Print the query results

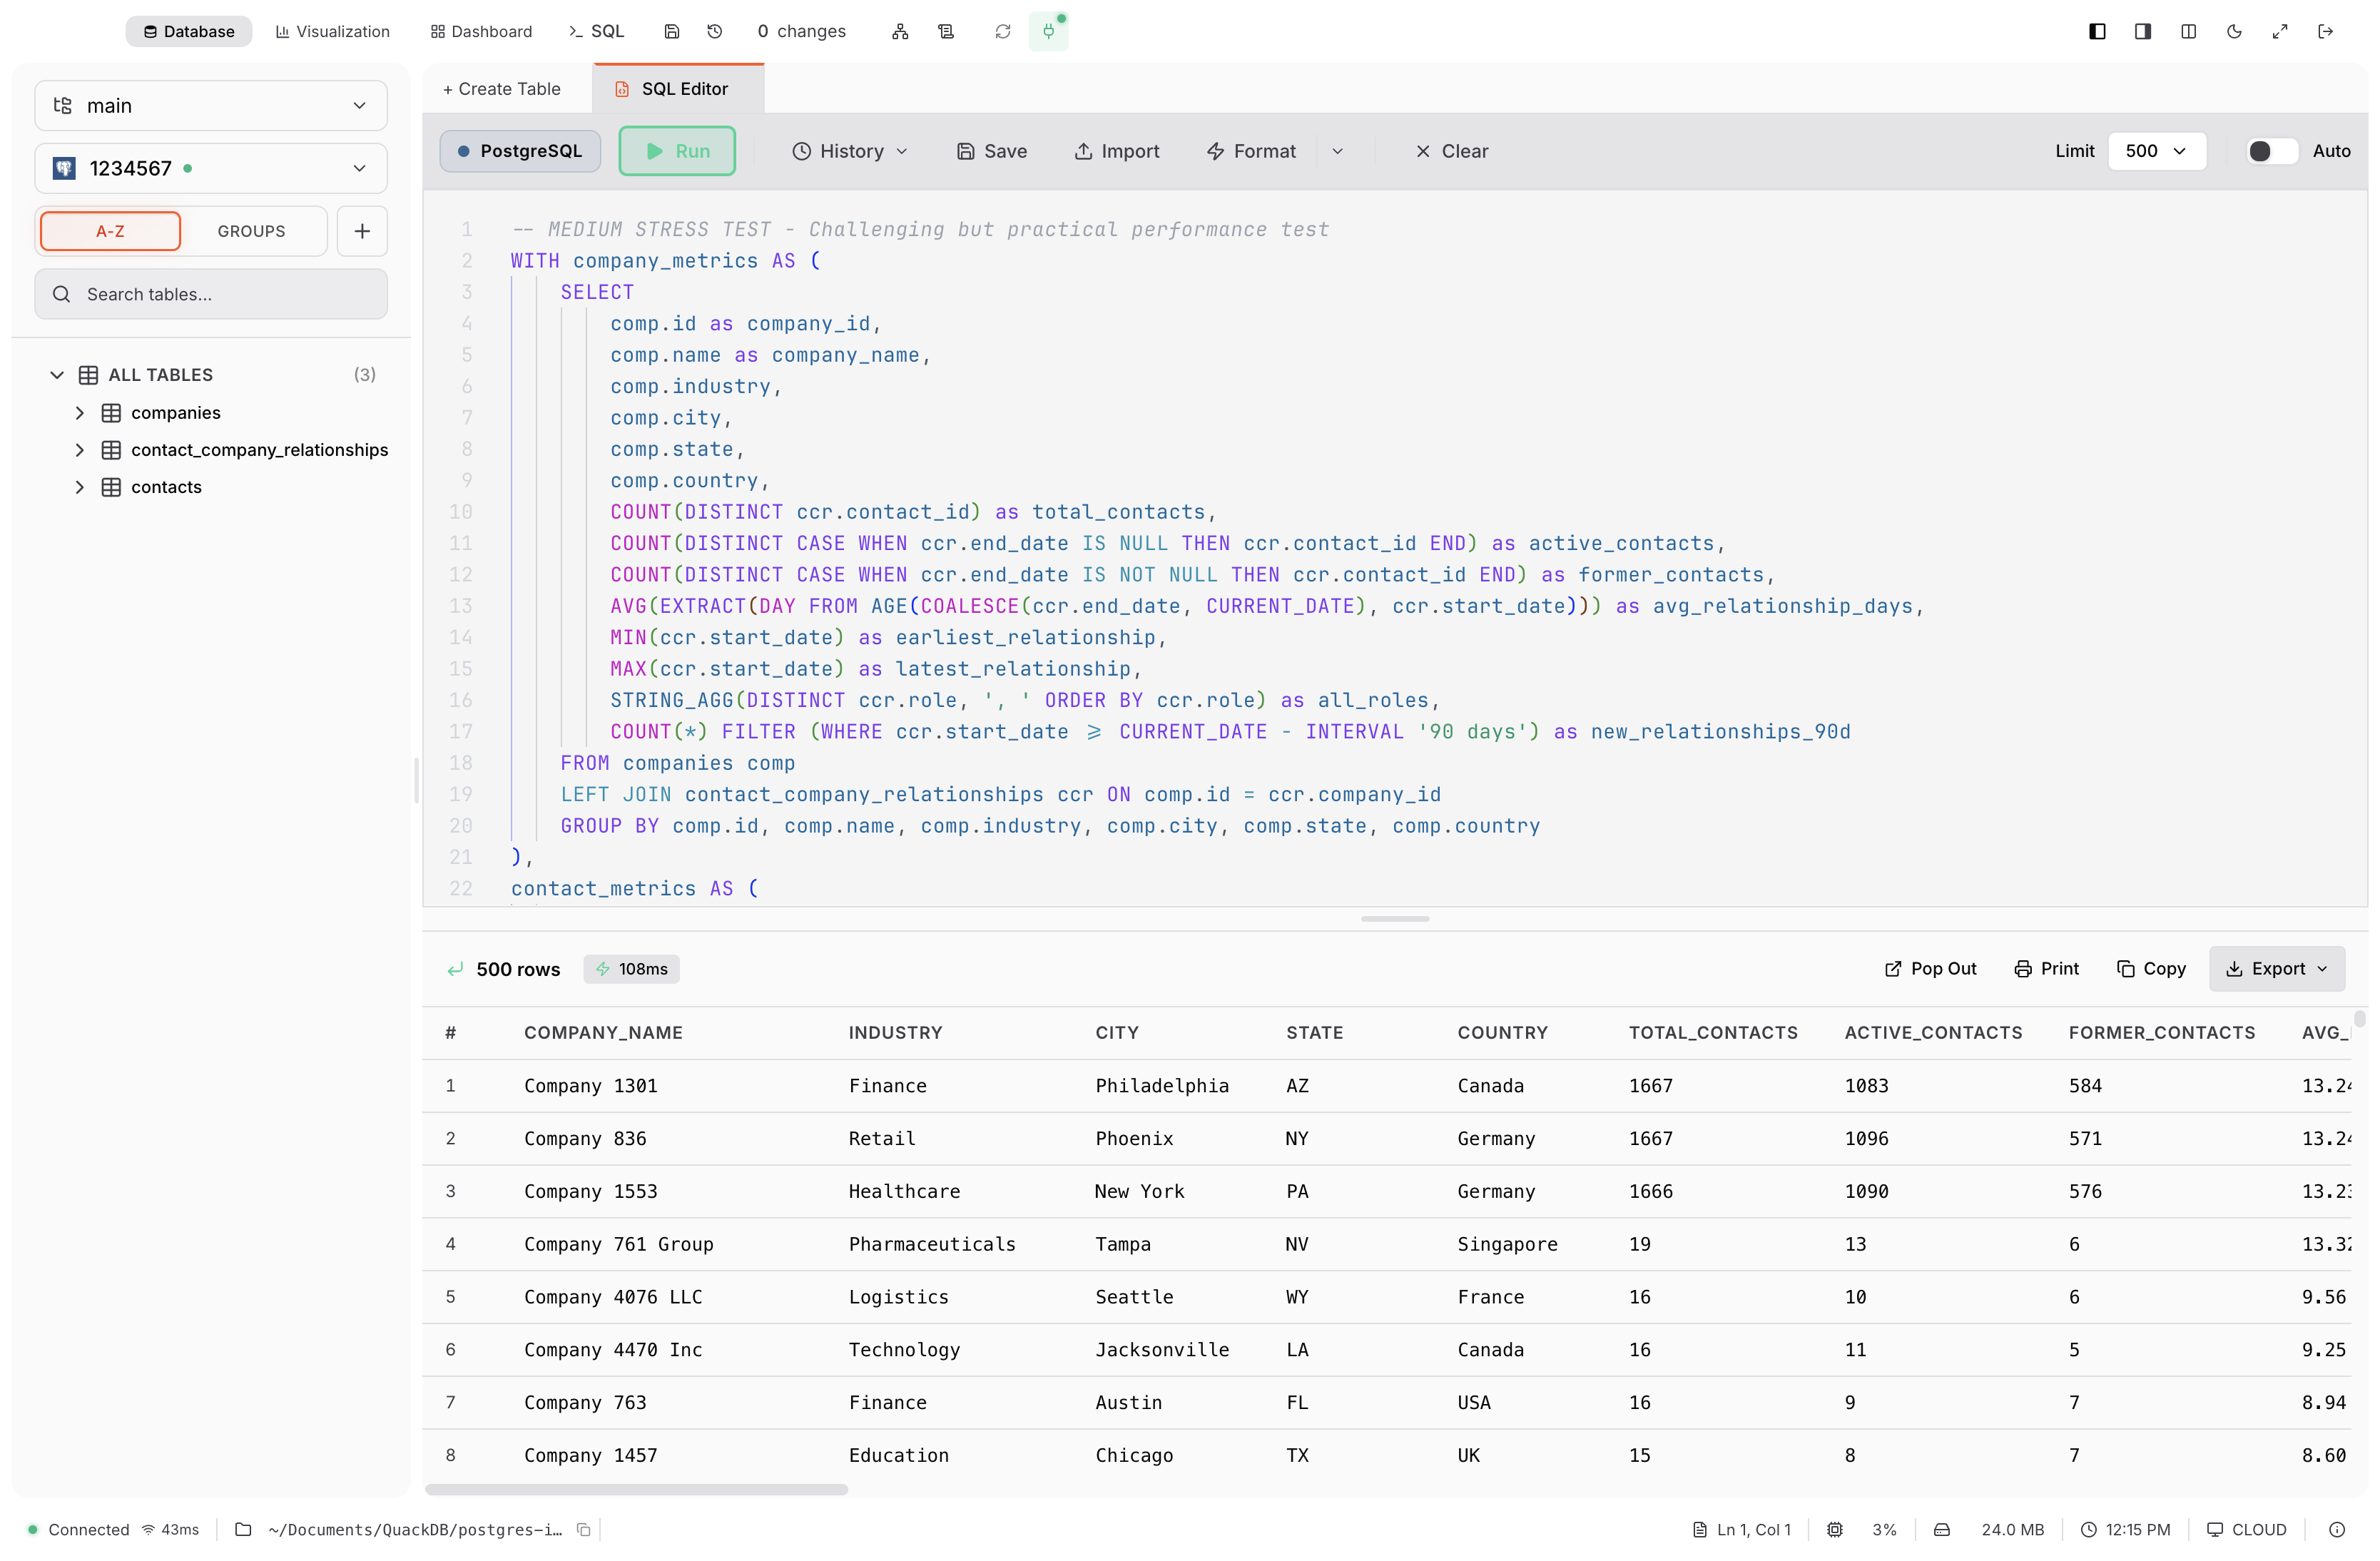[2046, 968]
